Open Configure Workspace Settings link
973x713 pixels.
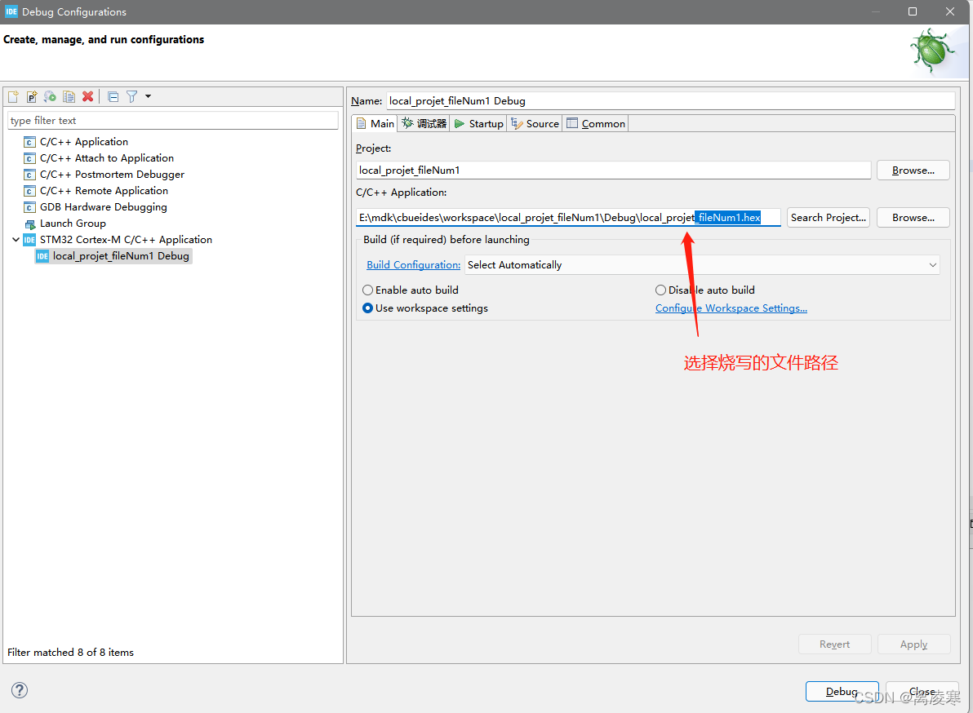pos(731,308)
